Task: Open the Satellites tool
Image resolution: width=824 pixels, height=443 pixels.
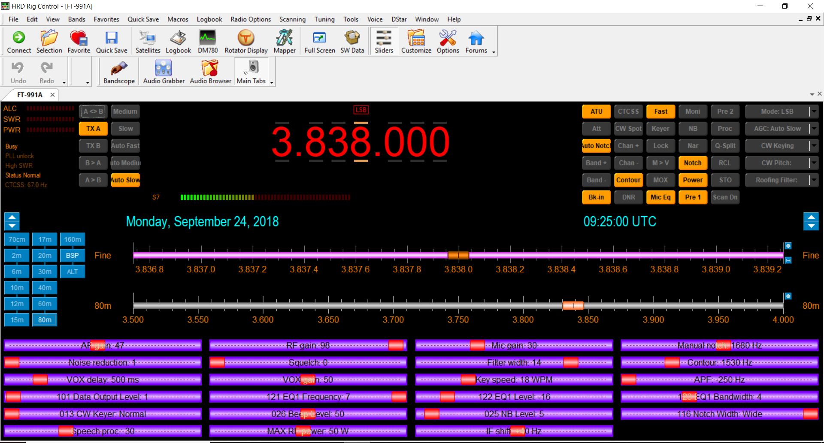Action: 148,42
